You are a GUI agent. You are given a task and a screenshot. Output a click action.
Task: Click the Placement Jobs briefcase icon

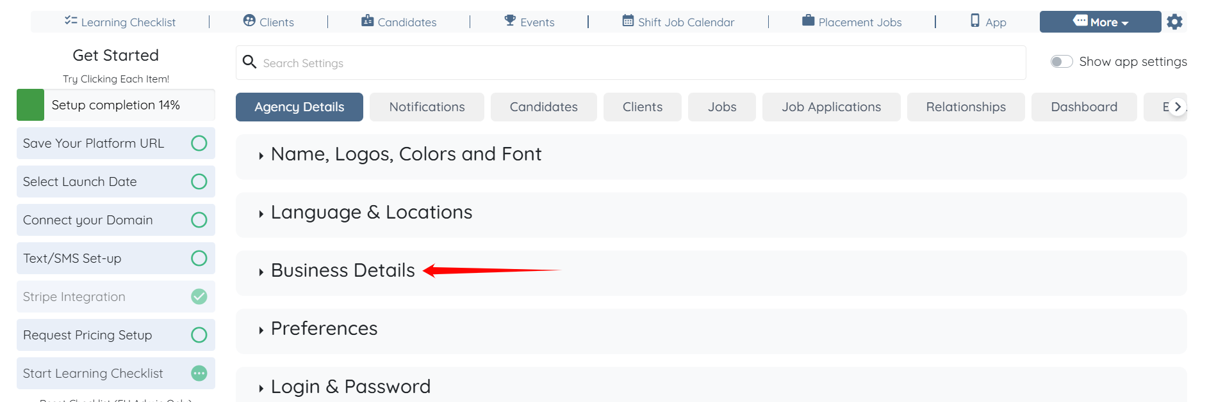tap(808, 21)
